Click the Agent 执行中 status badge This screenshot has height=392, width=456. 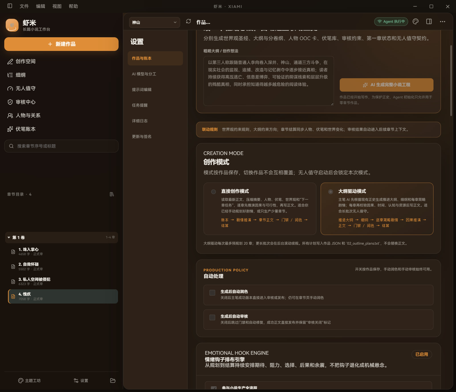[x=391, y=22]
